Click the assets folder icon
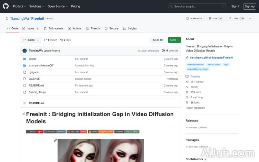The height and width of the screenshot is (162, 259). pyautogui.click(x=25, y=59)
